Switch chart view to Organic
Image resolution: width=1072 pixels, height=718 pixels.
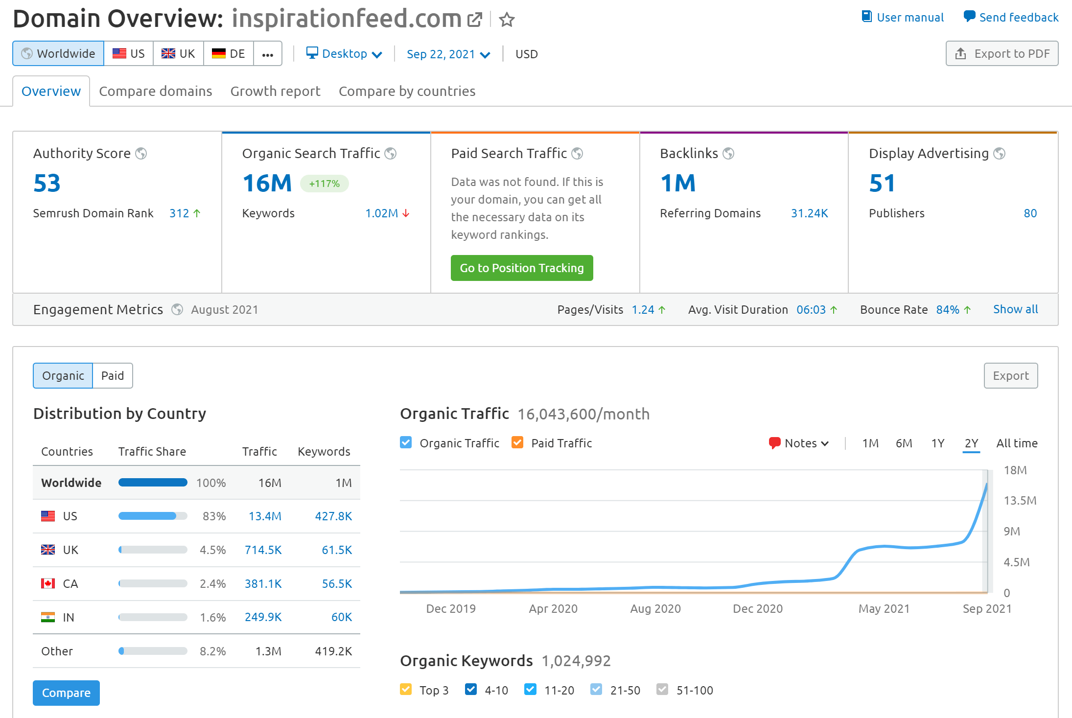point(63,375)
